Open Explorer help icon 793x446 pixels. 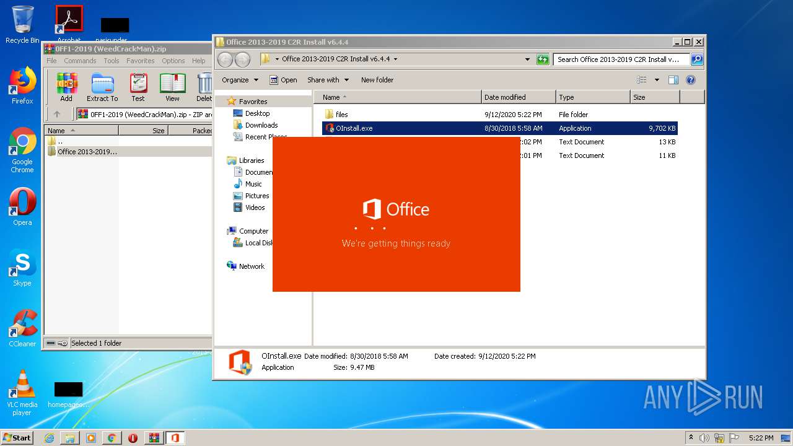pos(691,80)
